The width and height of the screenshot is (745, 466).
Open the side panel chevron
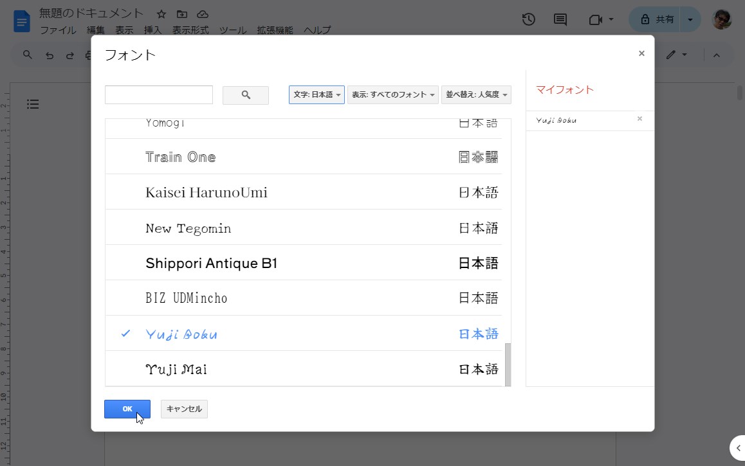coord(738,448)
